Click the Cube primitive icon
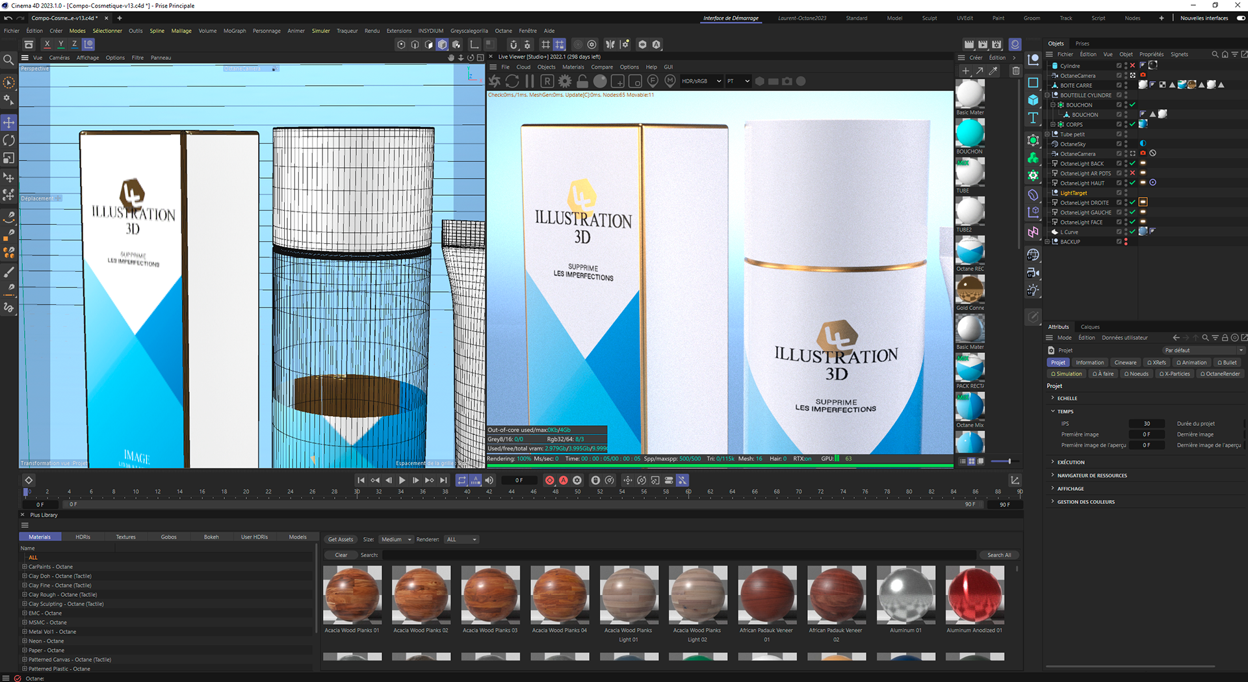Image resolution: width=1248 pixels, height=682 pixels. [x=1033, y=100]
